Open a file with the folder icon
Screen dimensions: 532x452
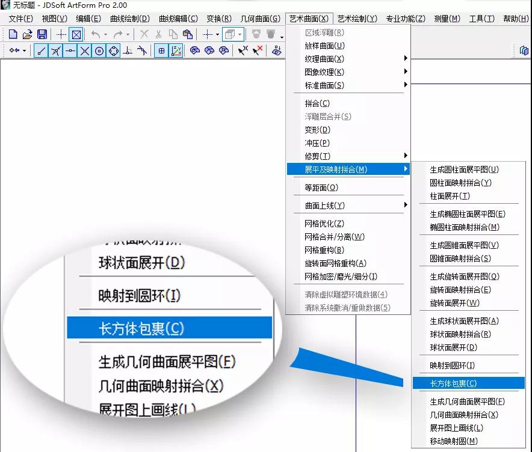pyautogui.click(x=27, y=34)
